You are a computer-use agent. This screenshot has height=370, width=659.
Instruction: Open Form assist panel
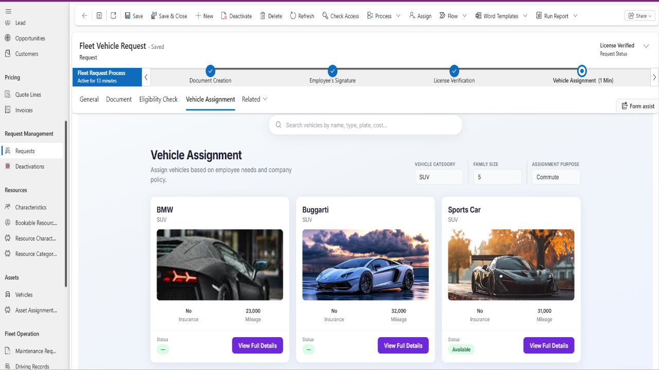[x=638, y=106]
